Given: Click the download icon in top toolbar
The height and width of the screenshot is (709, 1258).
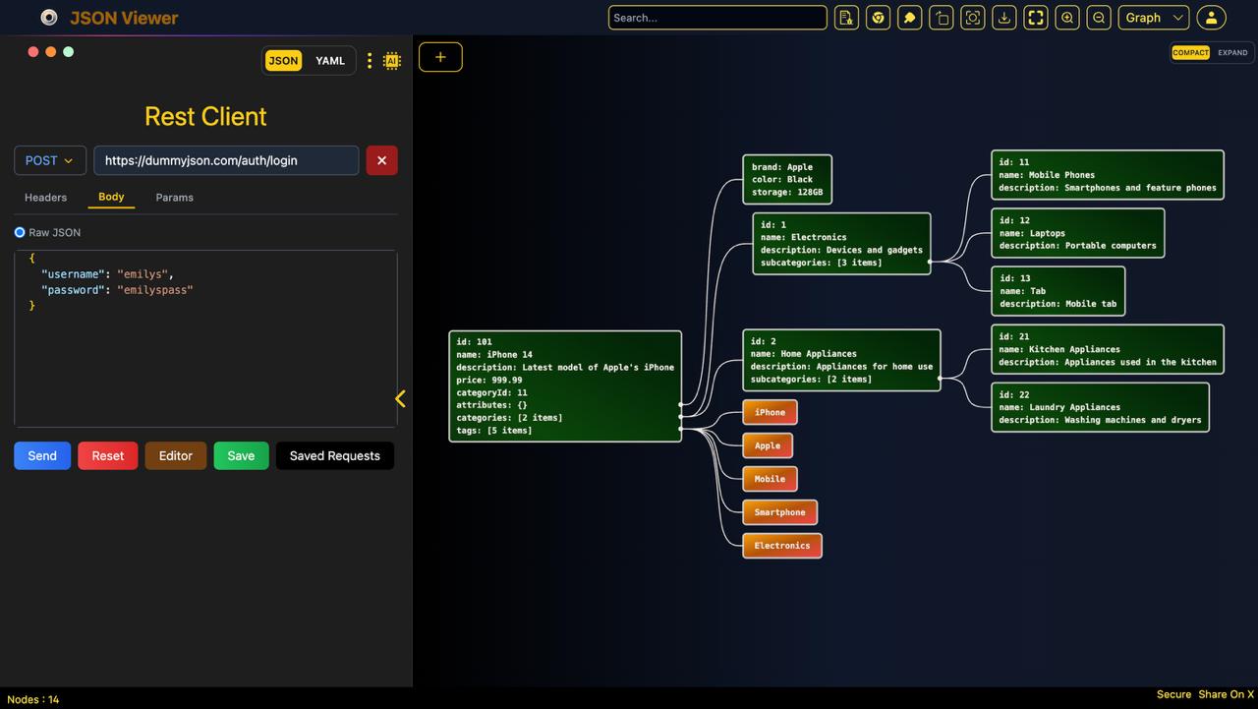Looking at the screenshot, I should (x=1003, y=18).
